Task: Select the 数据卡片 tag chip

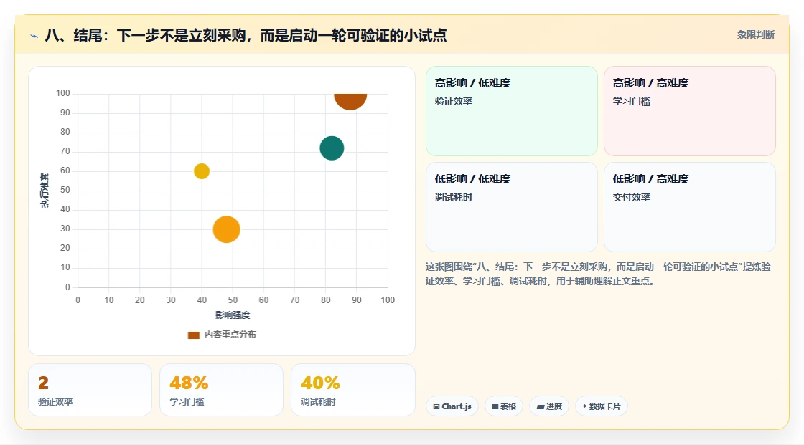Action: [x=602, y=406]
